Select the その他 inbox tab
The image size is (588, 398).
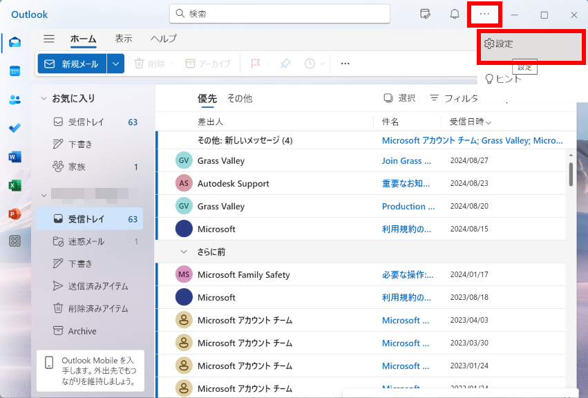pos(240,99)
